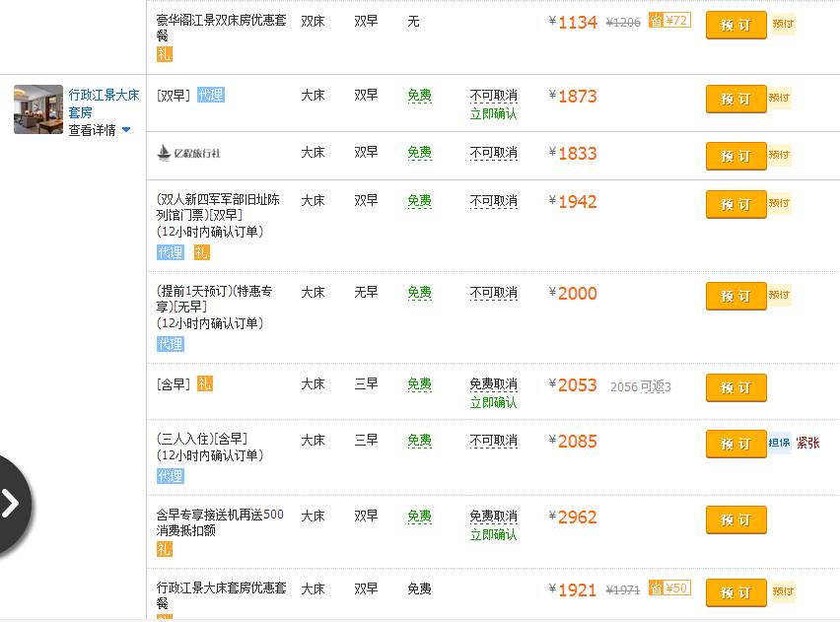The width and height of the screenshot is (840, 622).
Task: Book the ¥2085 三人入住 rate with 预订
Action: pyautogui.click(x=735, y=444)
